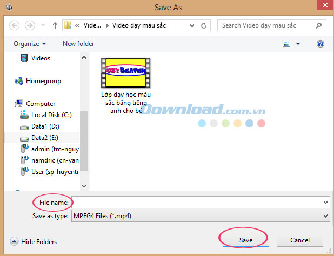Open Data2 (E:) drive
Viewport: 334px width, 256px height.
tap(42, 138)
